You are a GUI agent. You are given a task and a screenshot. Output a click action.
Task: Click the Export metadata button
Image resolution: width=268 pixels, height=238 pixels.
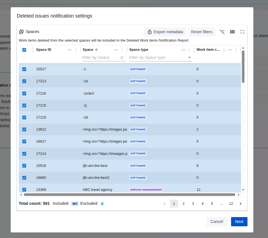[x=165, y=32]
